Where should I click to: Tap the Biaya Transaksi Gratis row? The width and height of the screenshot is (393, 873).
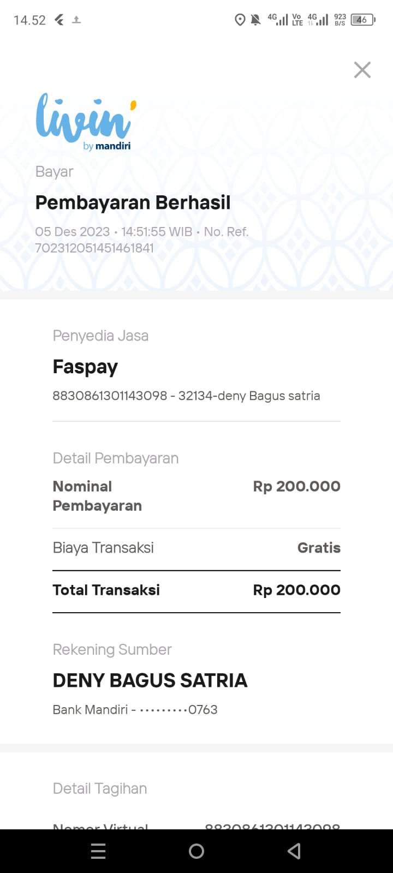(196, 548)
